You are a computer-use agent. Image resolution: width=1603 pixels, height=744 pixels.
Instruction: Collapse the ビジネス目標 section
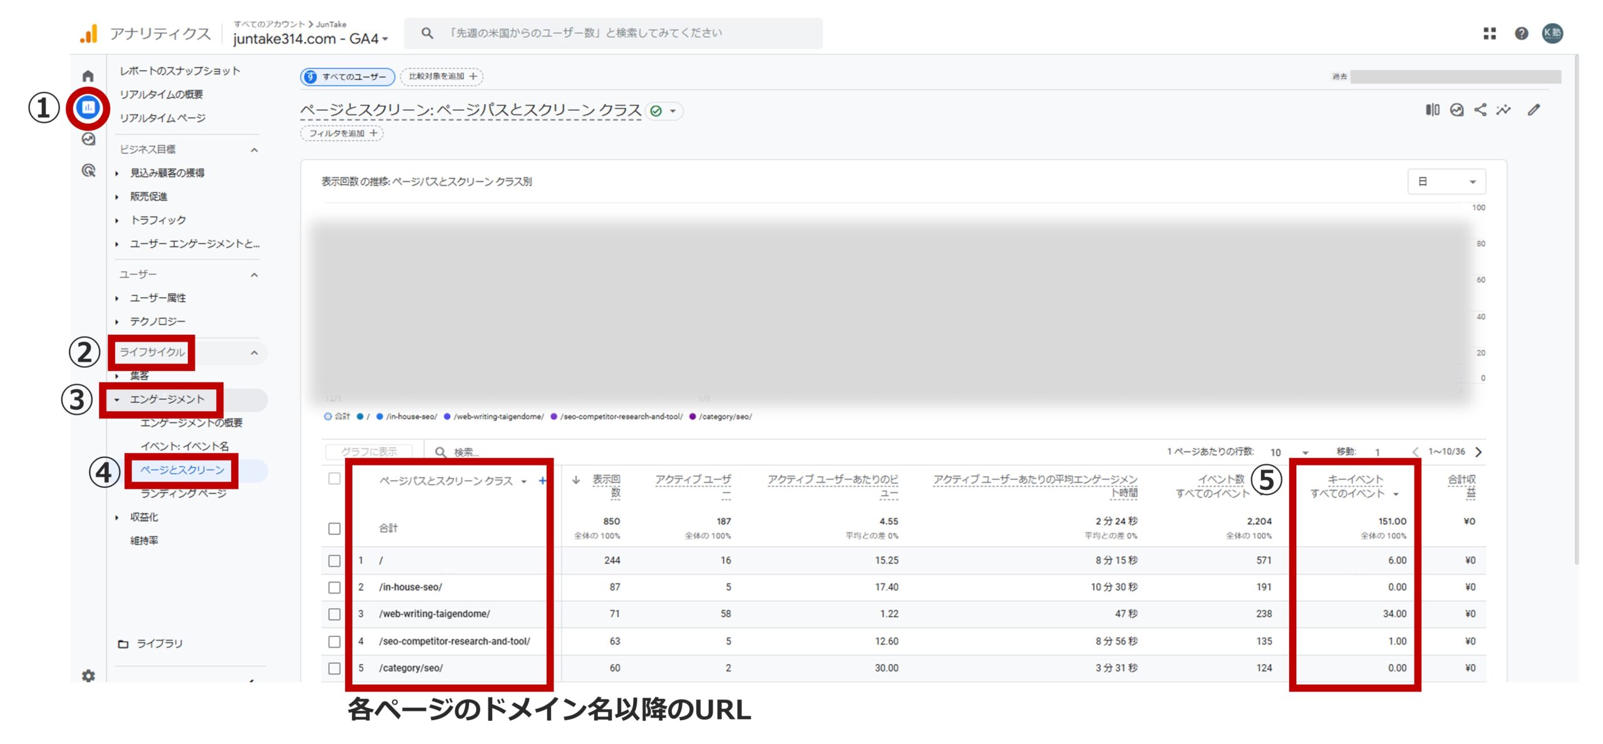click(254, 149)
